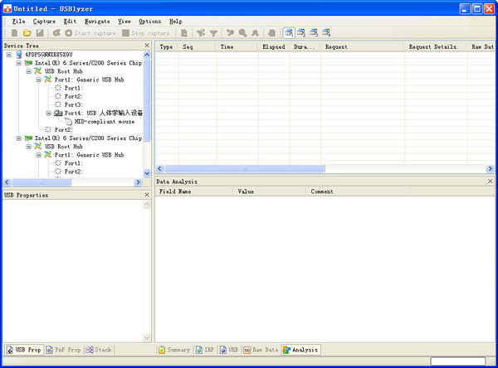Image resolution: width=498 pixels, height=368 pixels.
Task: Click the document icon right of Stop capture
Action: (x=184, y=33)
